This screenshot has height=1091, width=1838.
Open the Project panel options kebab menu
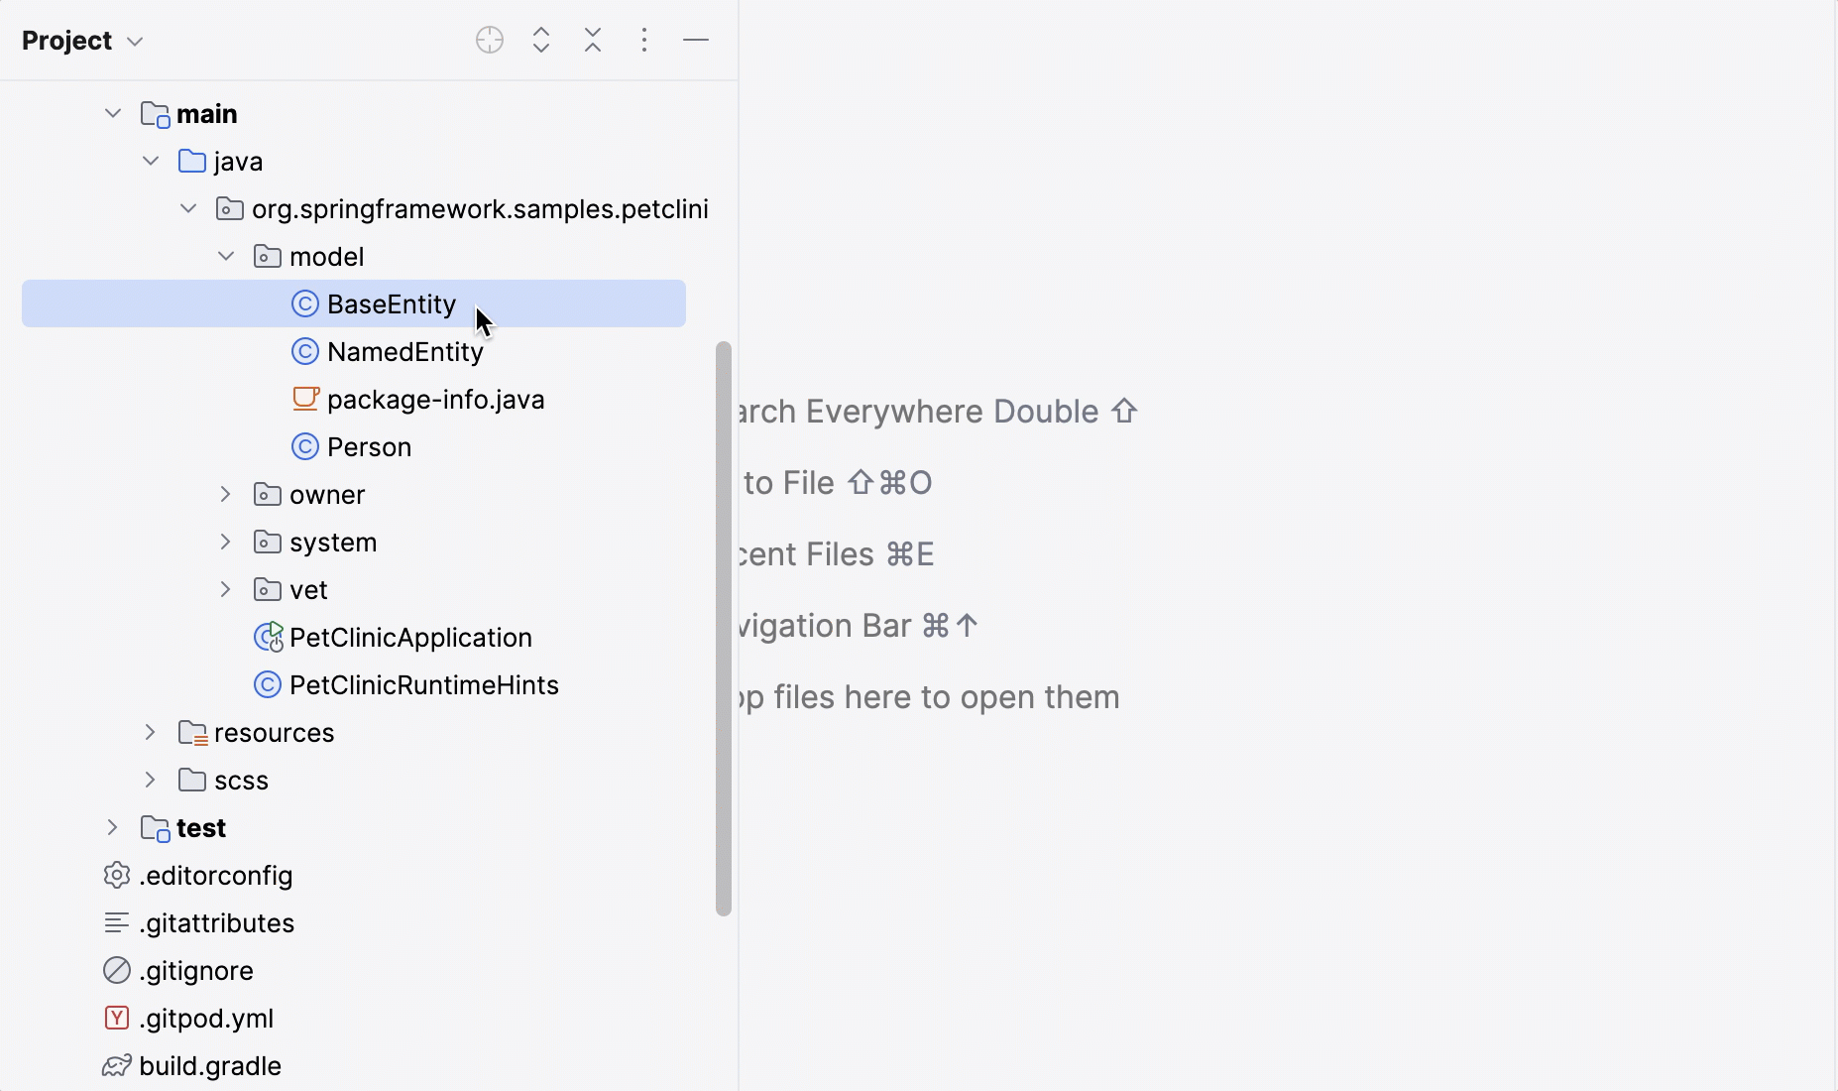(644, 40)
